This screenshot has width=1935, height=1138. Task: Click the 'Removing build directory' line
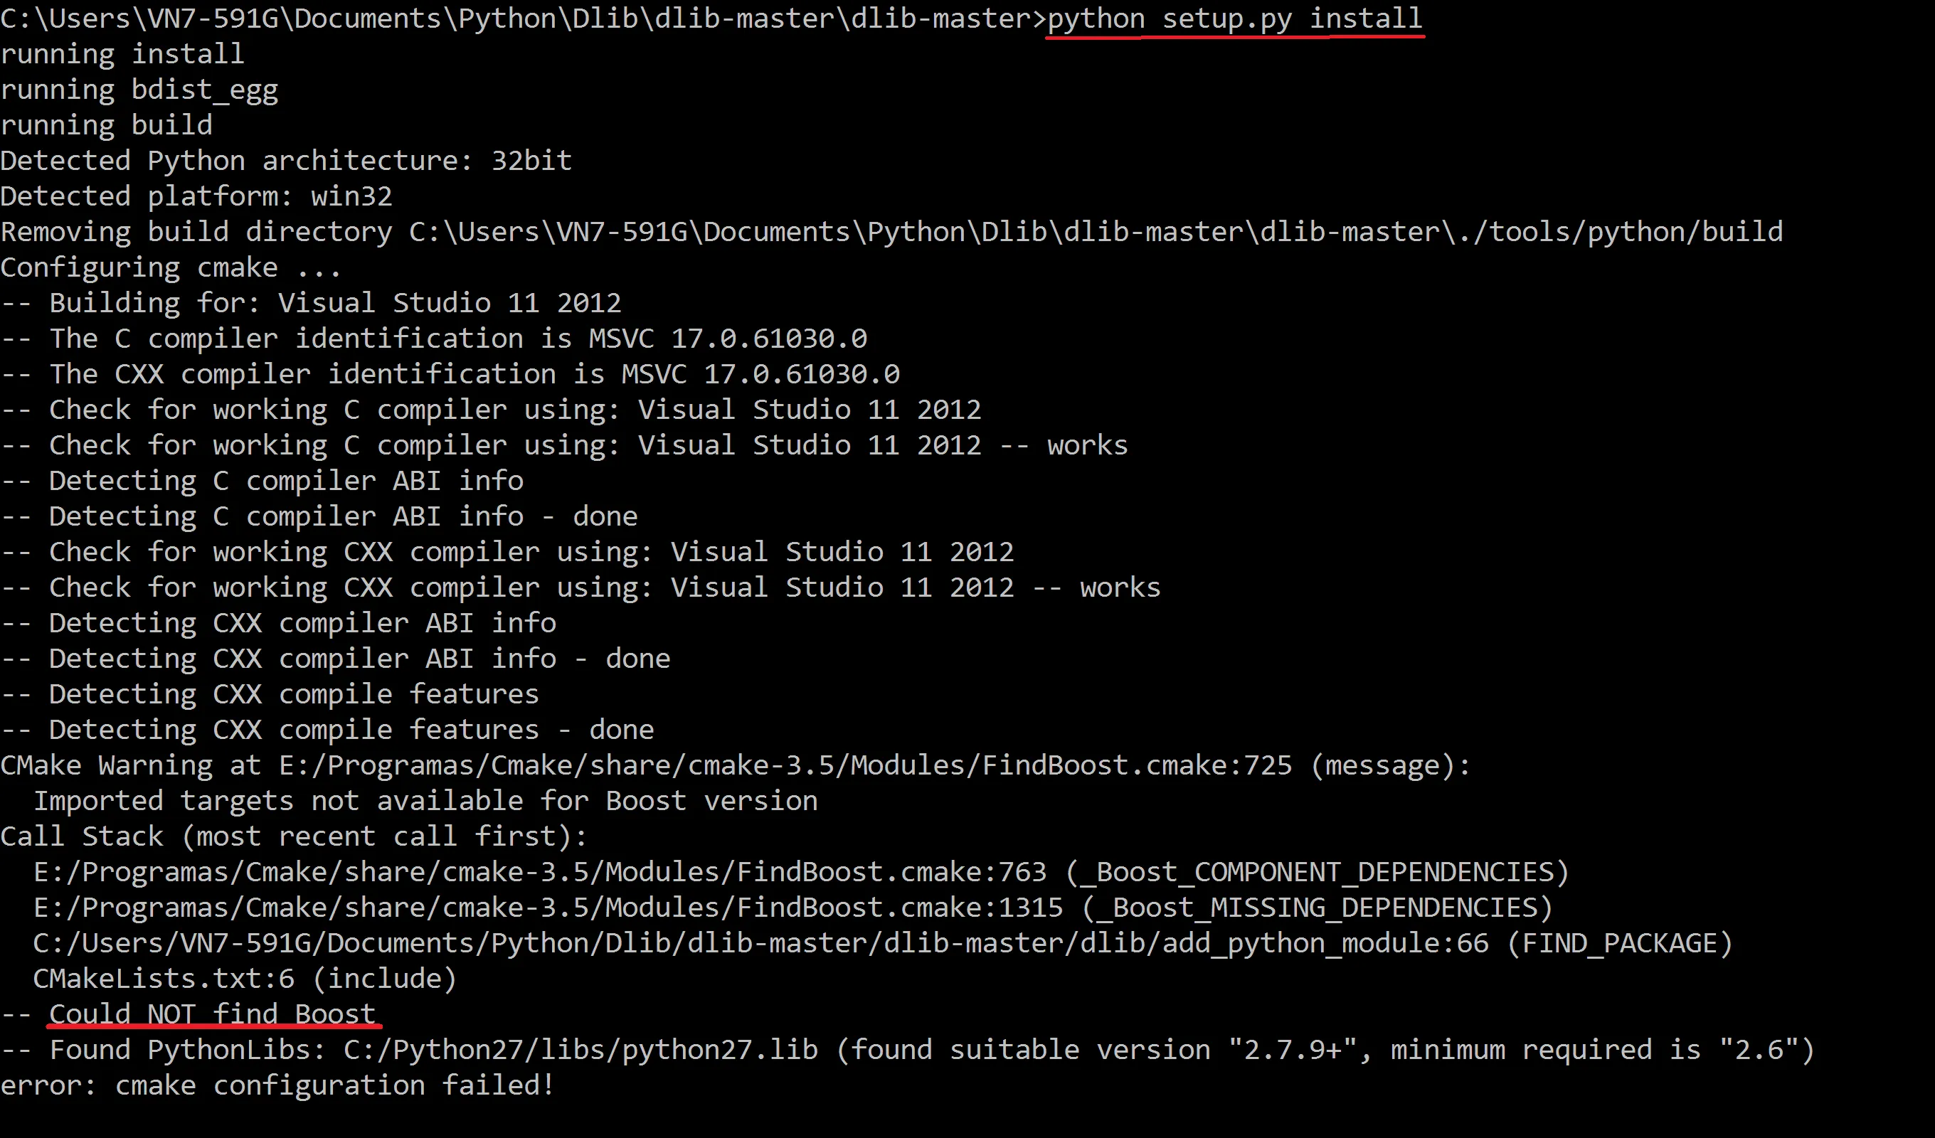tap(891, 232)
